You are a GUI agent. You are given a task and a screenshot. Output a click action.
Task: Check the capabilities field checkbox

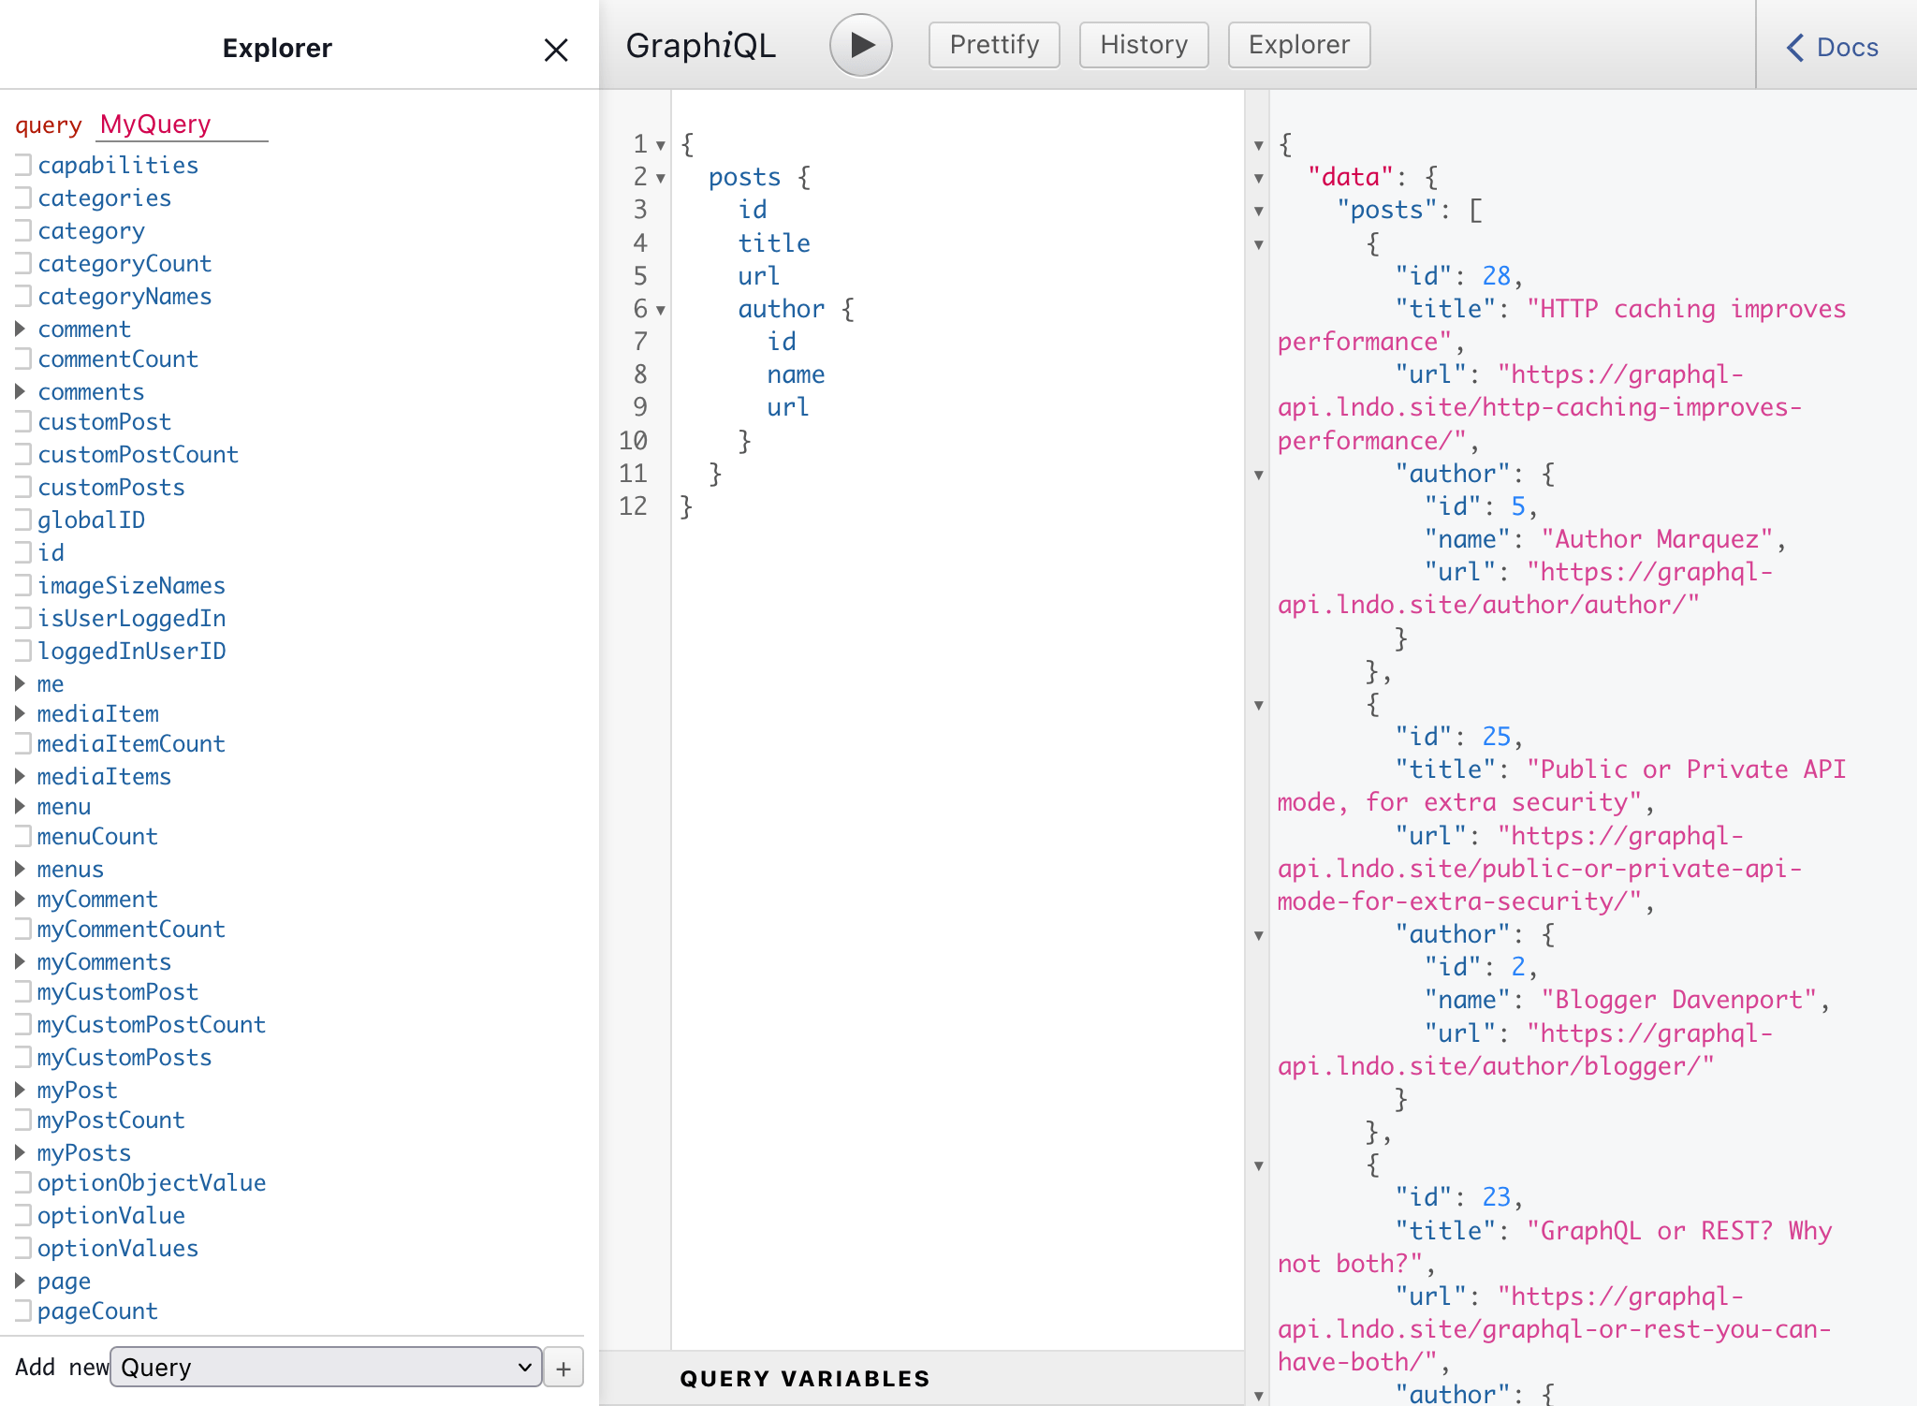tap(23, 166)
